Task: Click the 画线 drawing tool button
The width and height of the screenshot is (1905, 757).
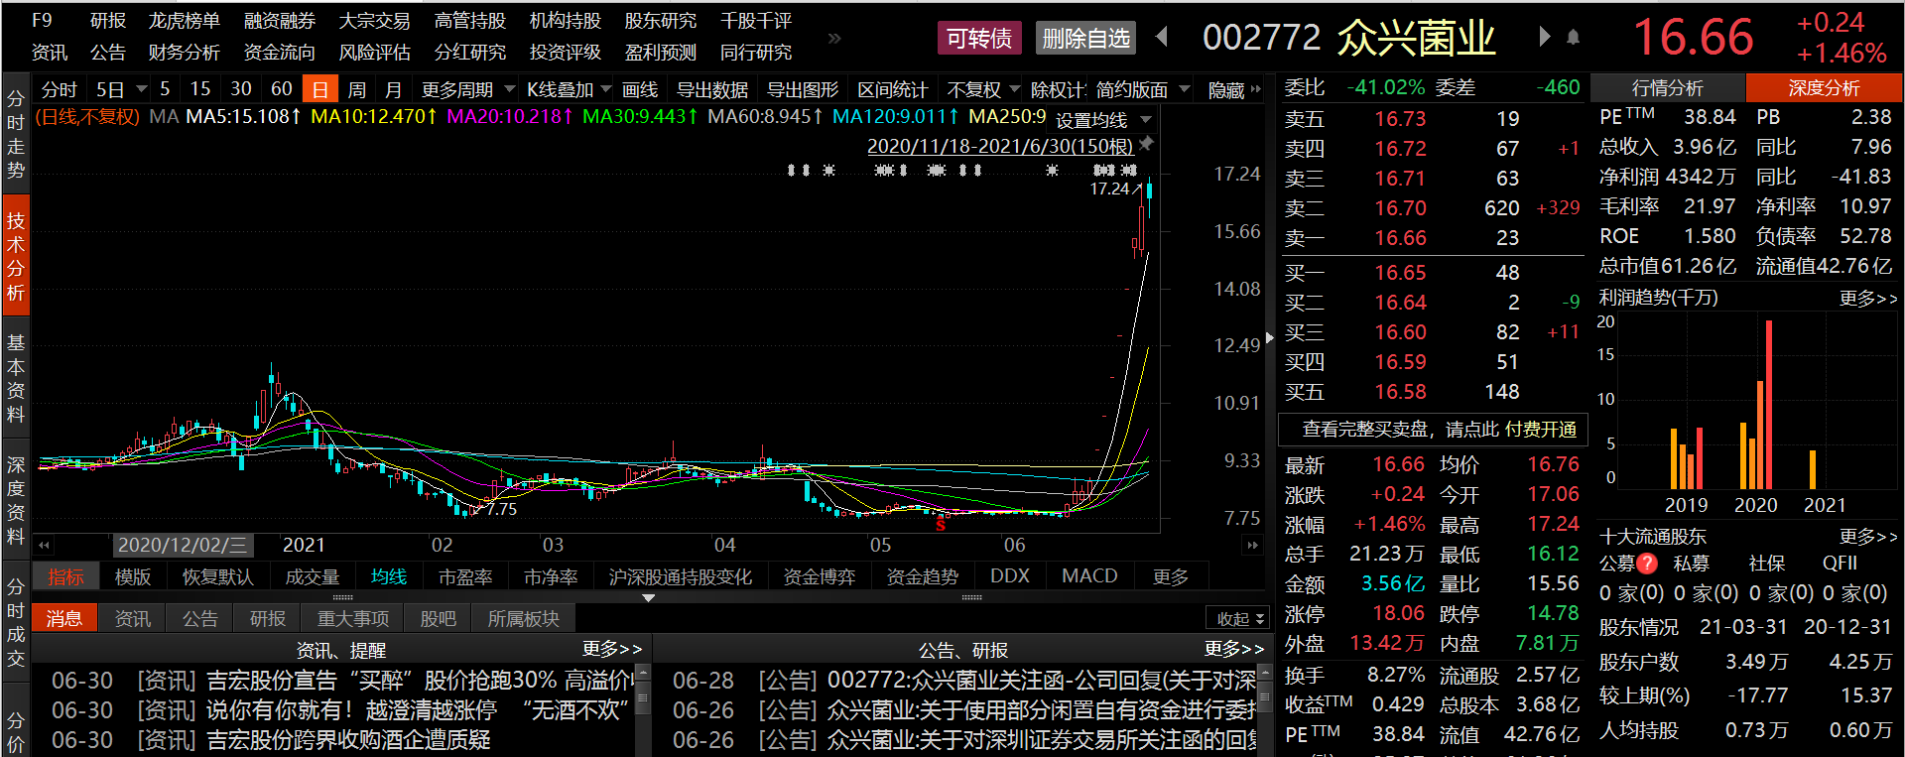Action: [x=640, y=89]
